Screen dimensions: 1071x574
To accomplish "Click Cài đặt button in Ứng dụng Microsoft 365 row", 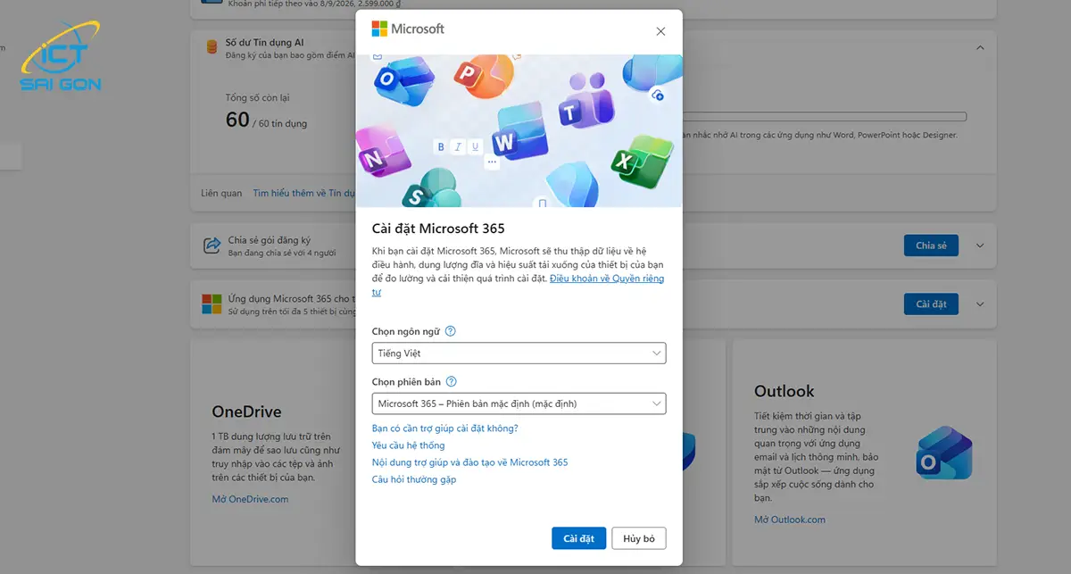I will tap(931, 304).
